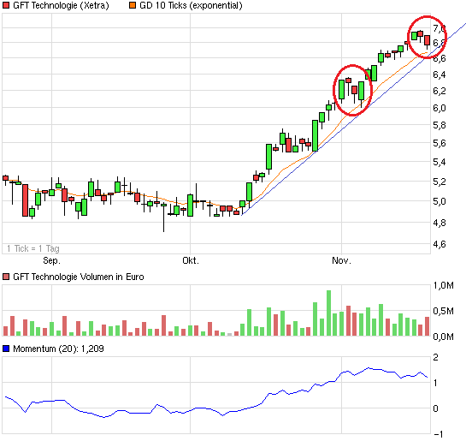Click the 'Okt.' x-axis label
The image size is (466, 441).
pyautogui.click(x=191, y=260)
